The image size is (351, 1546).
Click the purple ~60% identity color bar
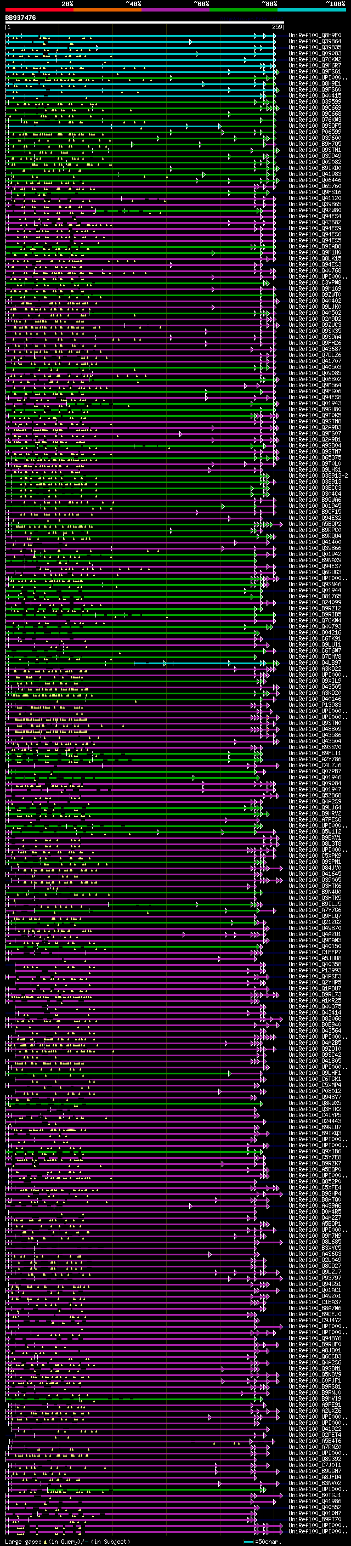pos(175,10)
